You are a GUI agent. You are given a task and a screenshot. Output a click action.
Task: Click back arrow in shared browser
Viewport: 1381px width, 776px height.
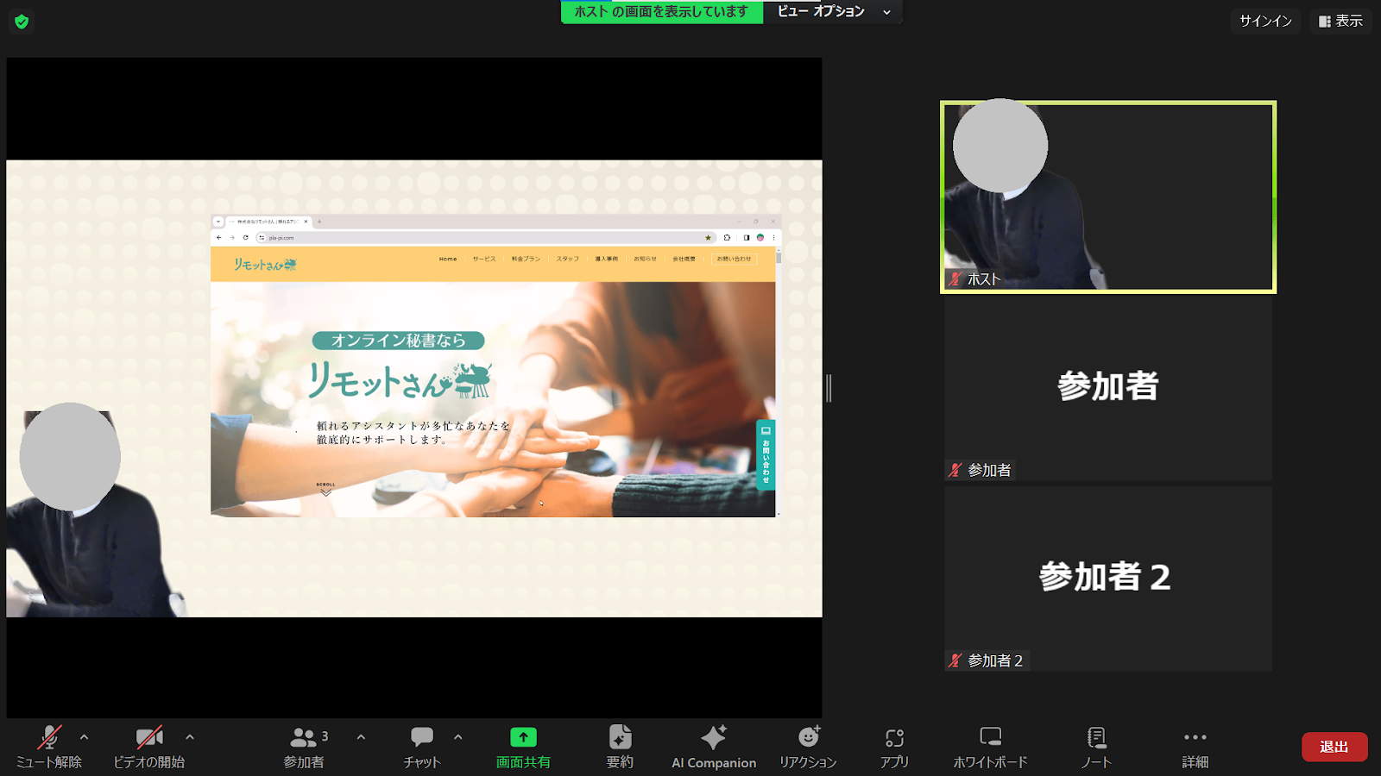[x=219, y=237]
